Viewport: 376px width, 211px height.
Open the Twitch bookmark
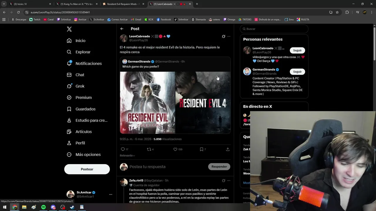pyautogui.click(x=35, y=20)
